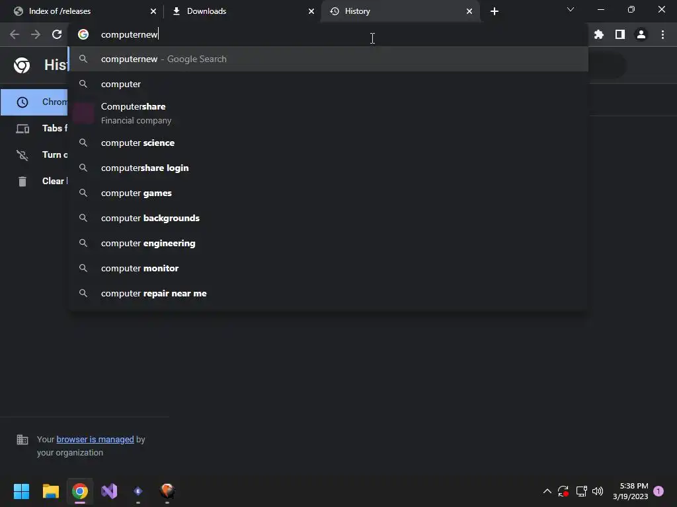Show hidden system tray icons
This screenshot has width=677, height=507.
547,491
